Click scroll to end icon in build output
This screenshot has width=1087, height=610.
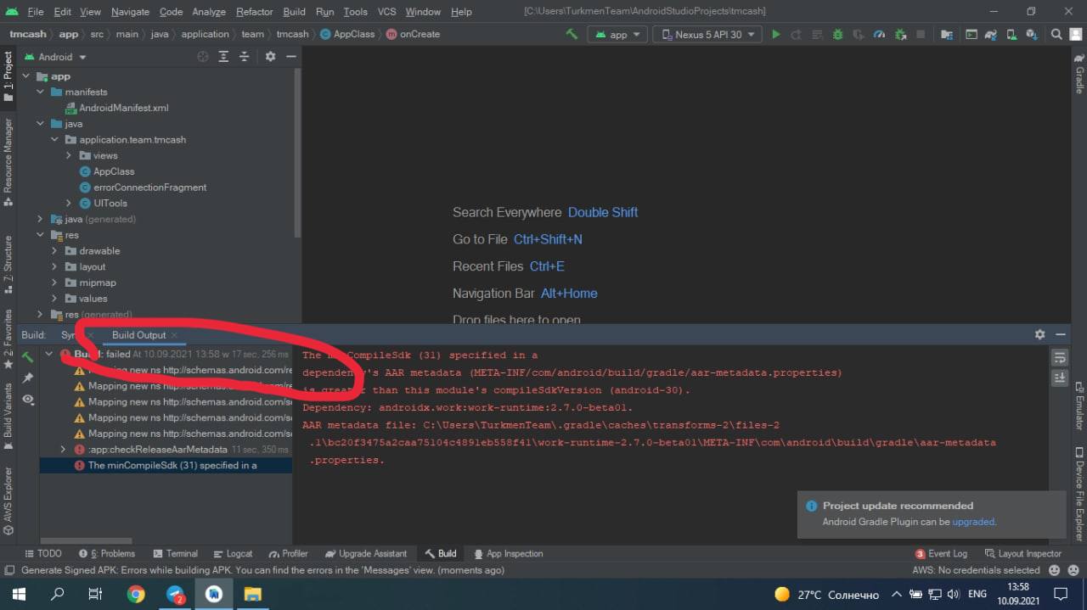(1060, 378)
